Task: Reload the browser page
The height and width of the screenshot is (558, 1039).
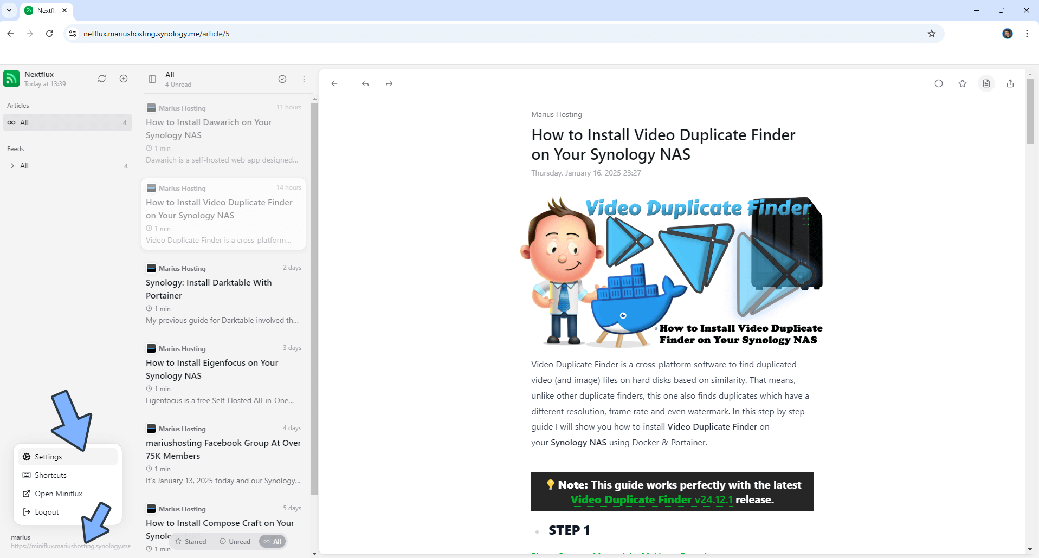Action: pos(49,34)
